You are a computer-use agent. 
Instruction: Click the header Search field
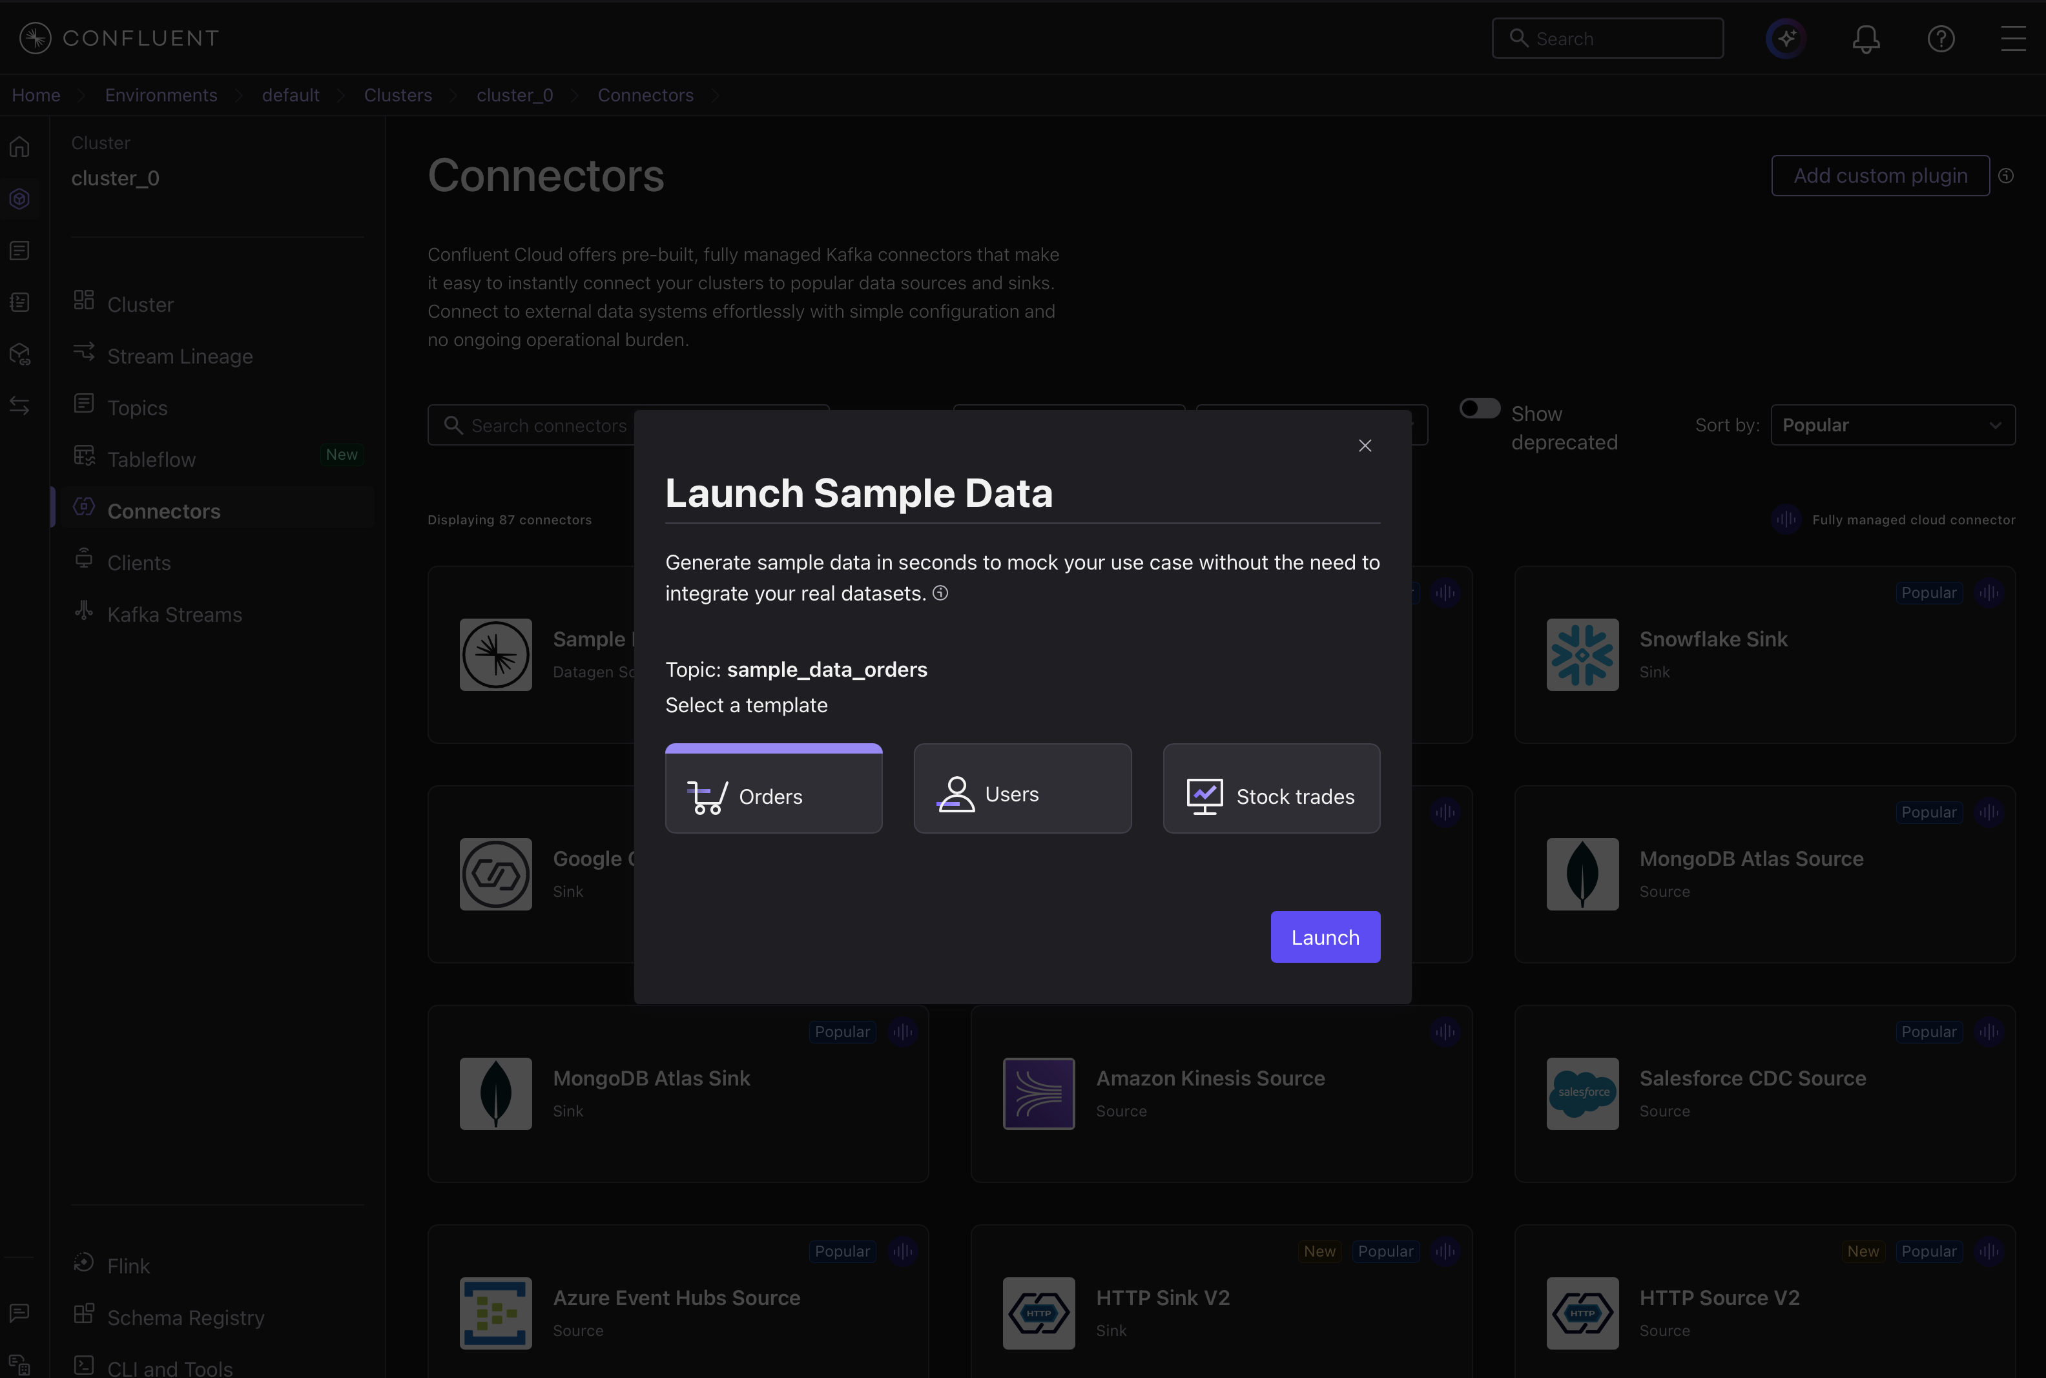1607,39
